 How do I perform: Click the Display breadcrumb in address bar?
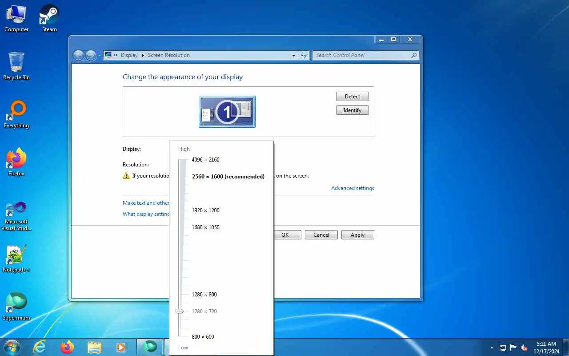coord(129,55)
